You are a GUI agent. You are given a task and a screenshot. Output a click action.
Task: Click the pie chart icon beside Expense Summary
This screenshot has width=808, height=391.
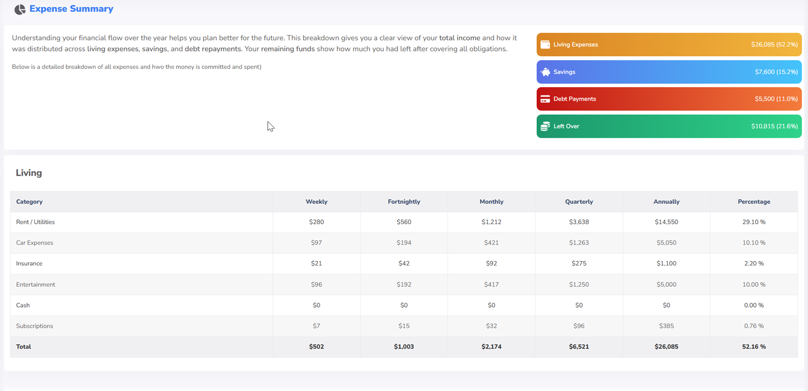click(x=20, y=9)
